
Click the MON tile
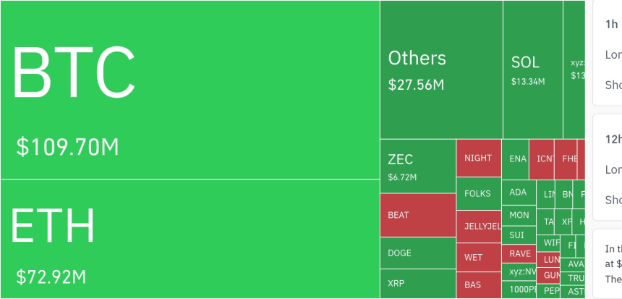519,215
